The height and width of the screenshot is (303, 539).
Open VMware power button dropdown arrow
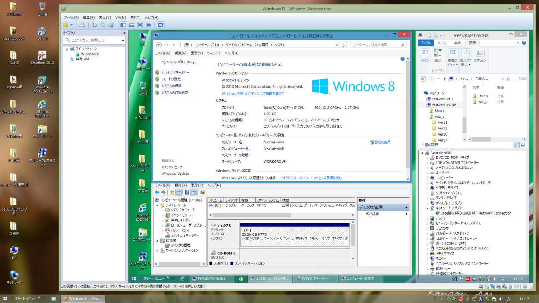[72, 25]
